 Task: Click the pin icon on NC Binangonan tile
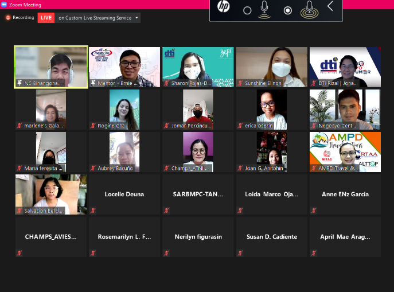[19, 83]
